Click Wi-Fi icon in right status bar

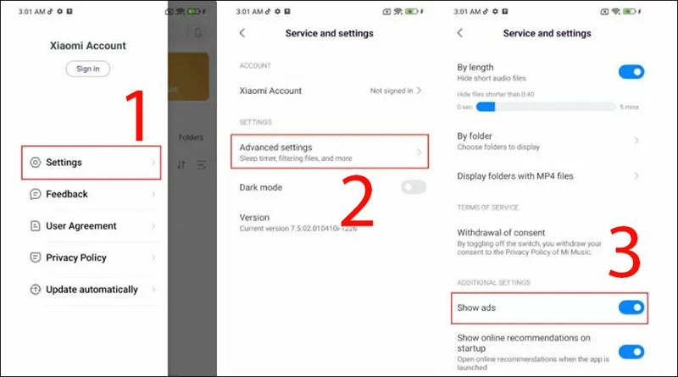tap(616, 12)
